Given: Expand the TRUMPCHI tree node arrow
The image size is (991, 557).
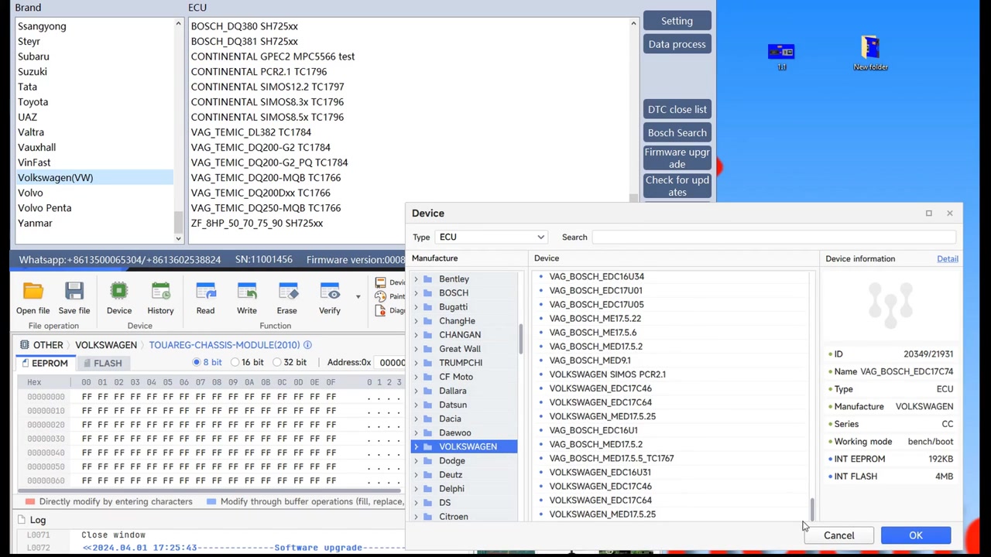Looking at the screenshot, I should point(417,363).
